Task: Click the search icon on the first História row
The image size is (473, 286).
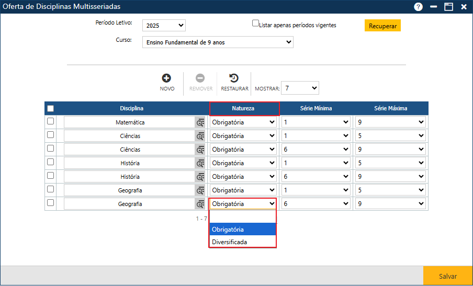Action: click(x=200, y=163)
